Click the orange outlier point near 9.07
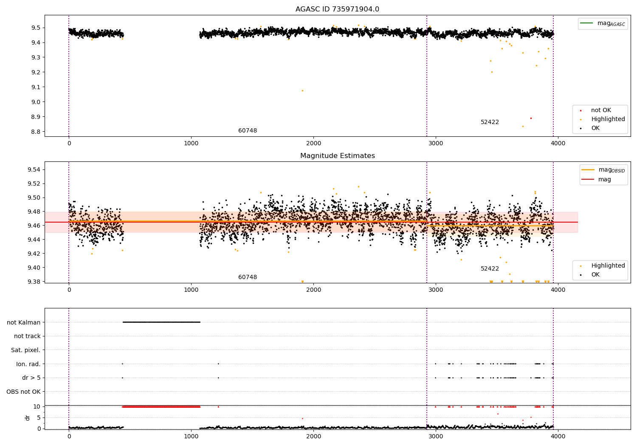This screenshot has width=637, height=446. tap(302, 90)
